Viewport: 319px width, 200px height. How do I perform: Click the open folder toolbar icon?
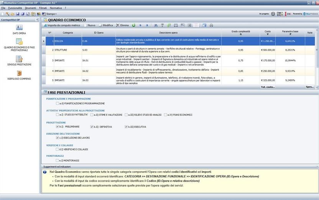pyautogui.click(x=13, y=14)
